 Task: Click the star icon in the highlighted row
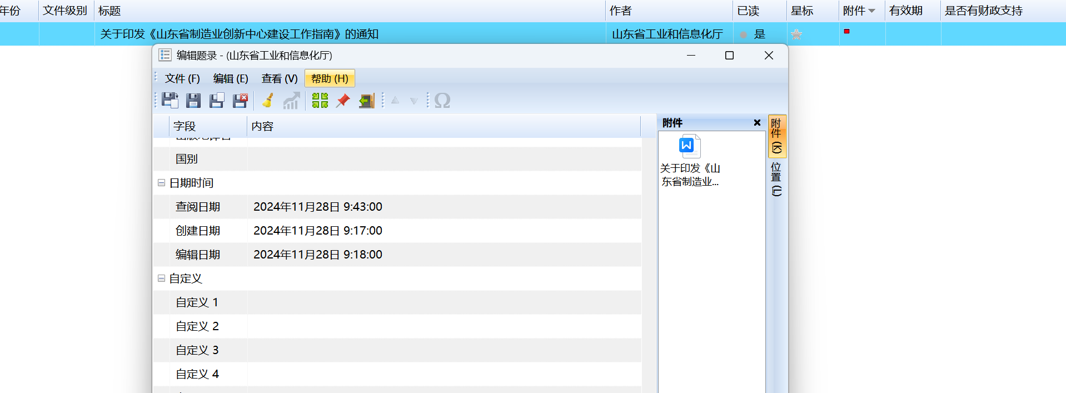(x=796, y=34)
